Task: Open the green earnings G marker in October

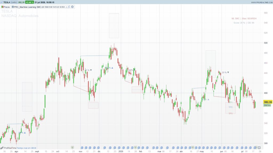Action: [73, 147]
